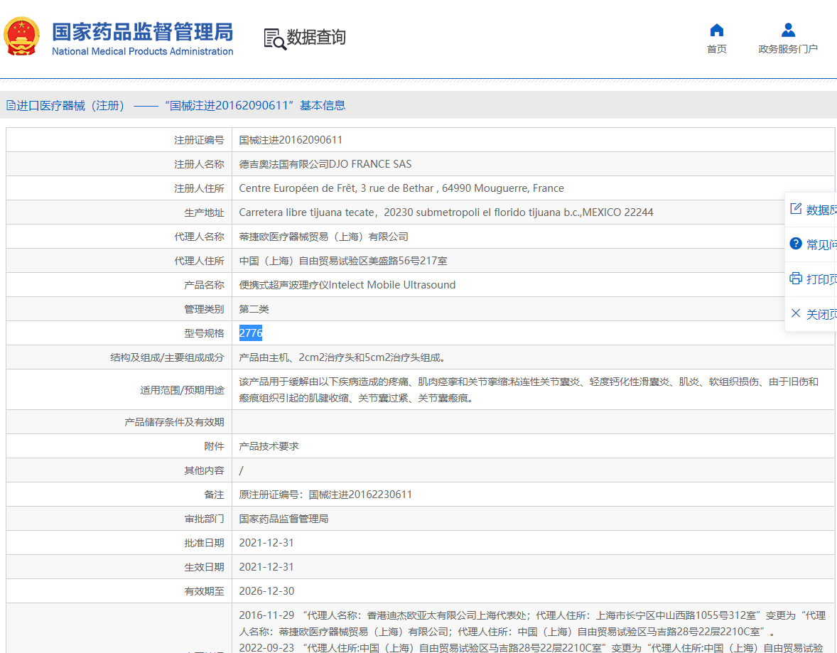
Task: Click the 数据反馈 edit icon
Action: pos(796,209)
